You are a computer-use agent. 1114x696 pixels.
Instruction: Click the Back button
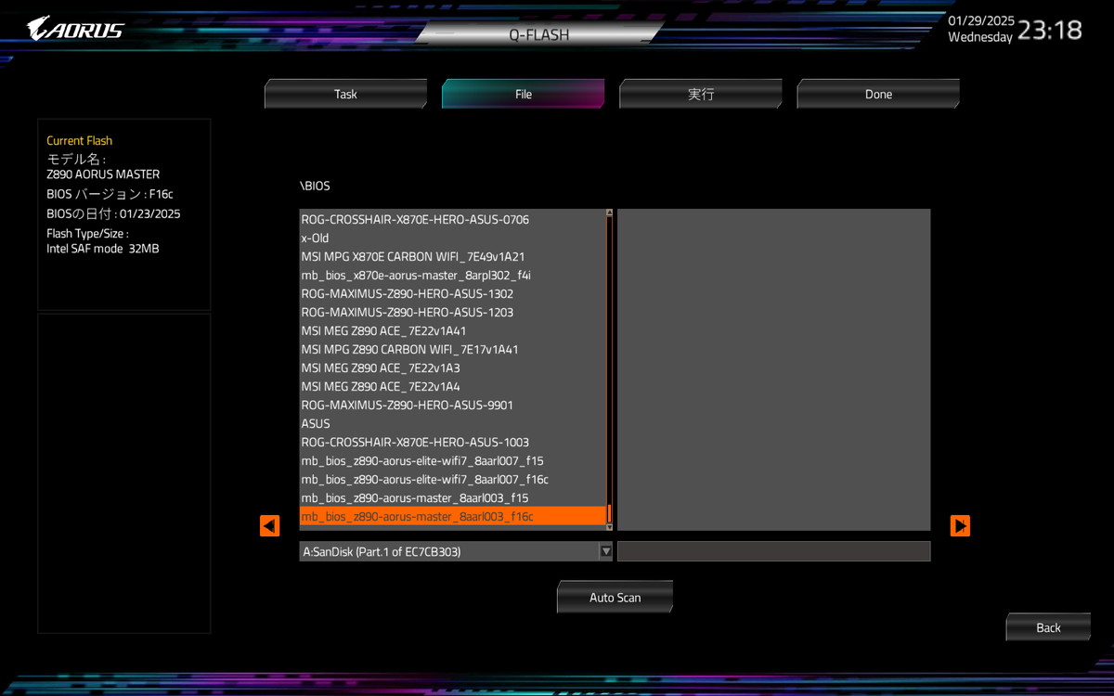1048,627
